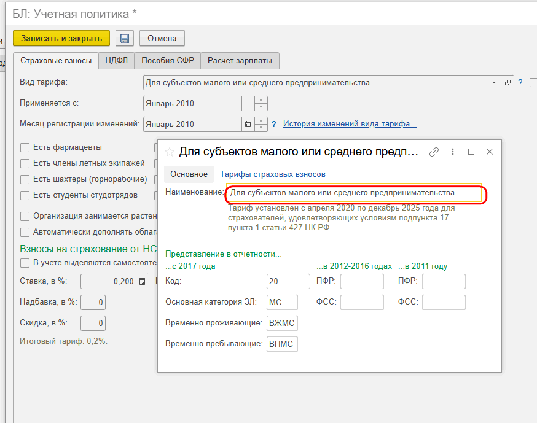This screenshot has height=423, width=537.
Task: Maximize the tariff dialog window
Action: click(x=471, y=152)
